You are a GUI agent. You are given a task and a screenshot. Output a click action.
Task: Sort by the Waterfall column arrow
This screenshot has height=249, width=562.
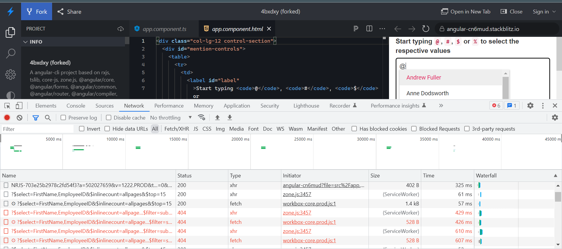coord(555,175)
